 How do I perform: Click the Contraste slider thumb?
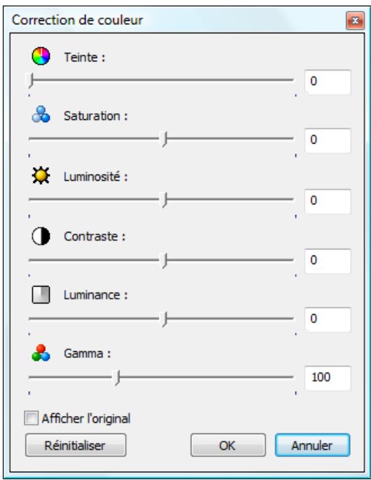click(165, 261)
